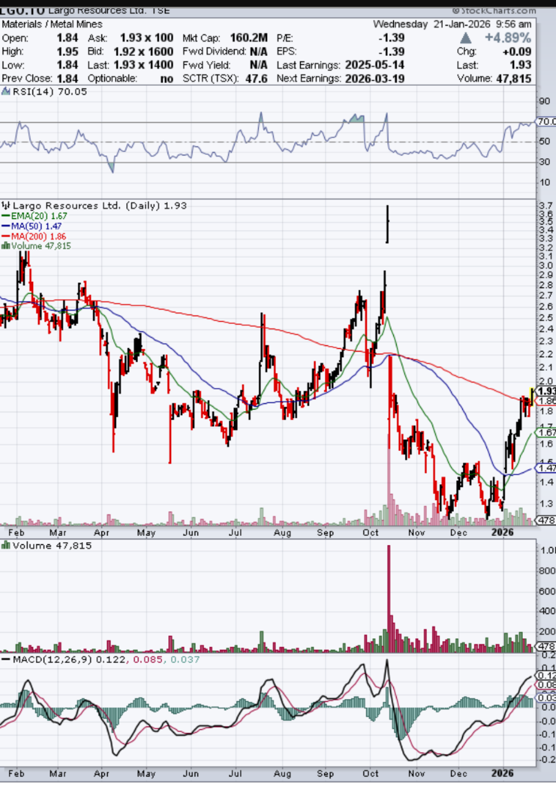Click the Open value 1.84

coord(67,38)
